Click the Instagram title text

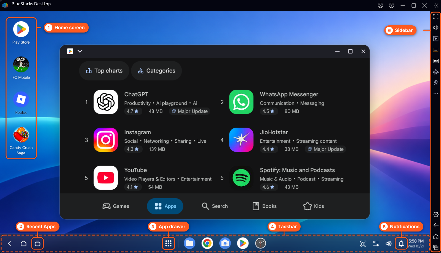(137, 132)
